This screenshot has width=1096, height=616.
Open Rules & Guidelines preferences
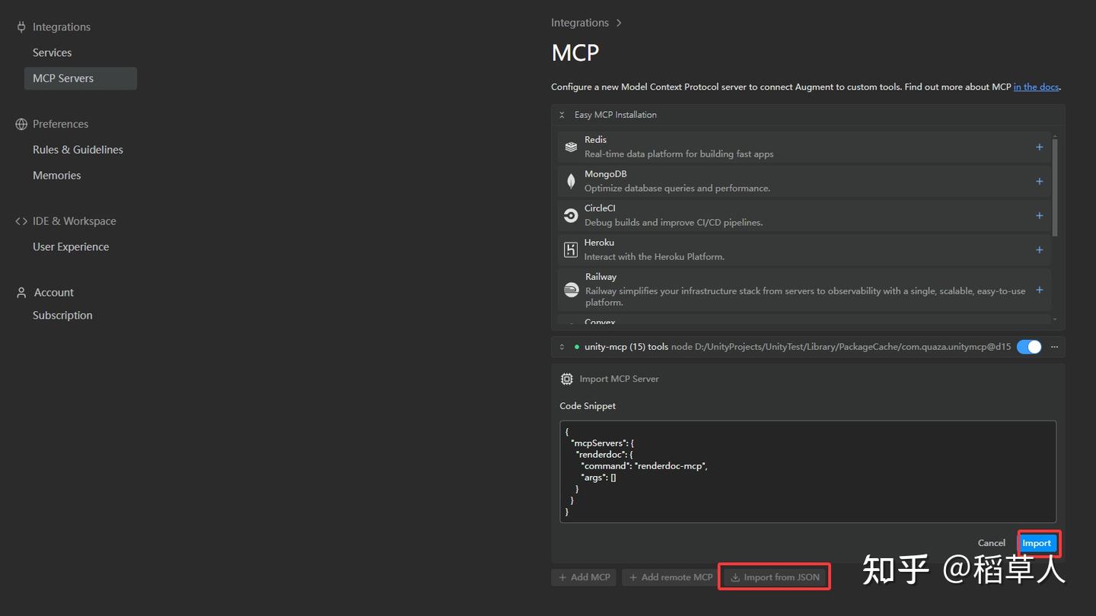point(78,150)
